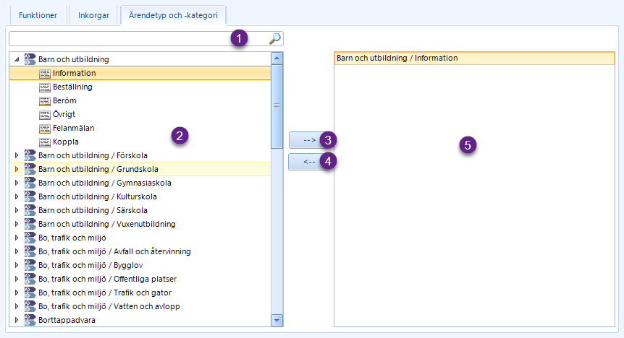
Task: Select the Felanmälan tree item
Action: 74,128
